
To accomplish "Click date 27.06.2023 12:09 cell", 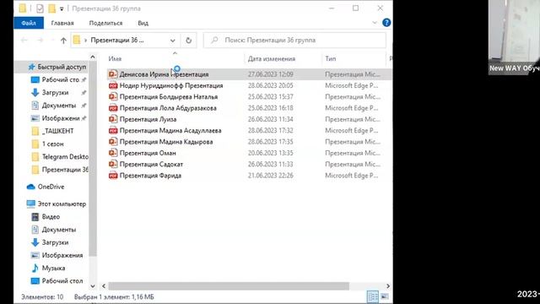I will click(271, 74).
